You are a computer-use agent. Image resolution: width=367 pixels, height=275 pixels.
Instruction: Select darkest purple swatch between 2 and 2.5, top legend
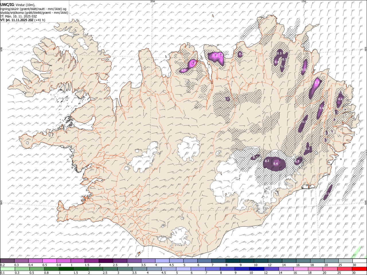[x=106, y=261]
